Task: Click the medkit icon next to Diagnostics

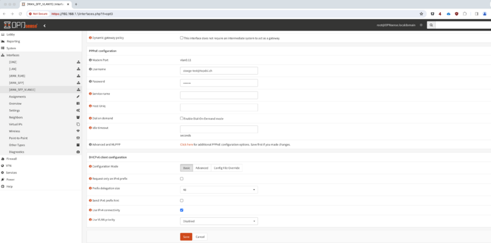Action: click(79, 152)
